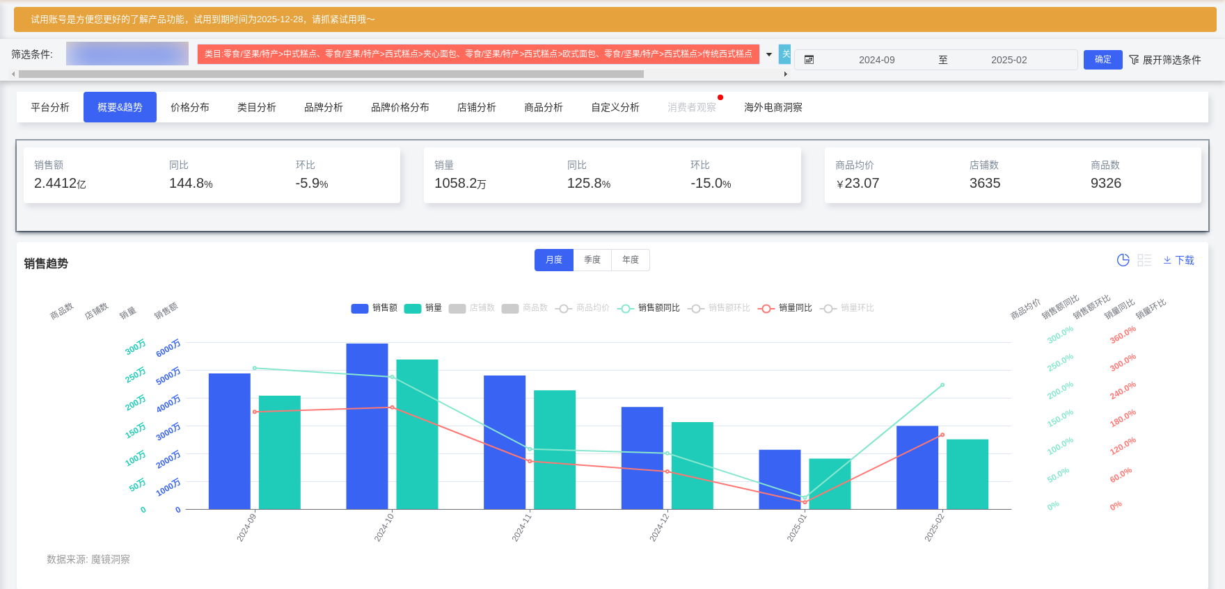Viewport: 1225px width, 589px height.
Task: Open 海外电商洞察 tab
Action: click(x=773, y=107)
